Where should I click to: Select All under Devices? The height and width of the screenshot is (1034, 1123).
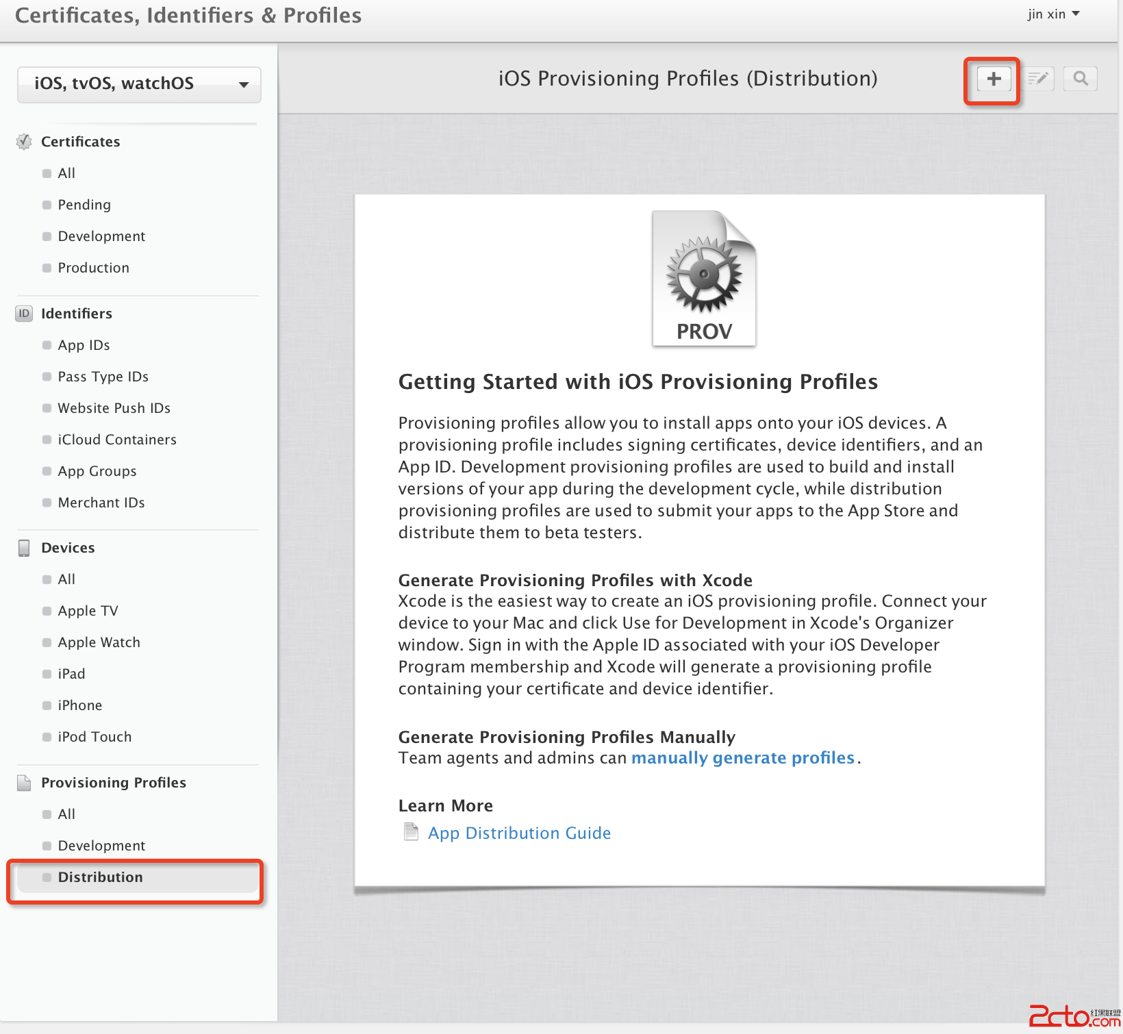(x=66, y=579)
